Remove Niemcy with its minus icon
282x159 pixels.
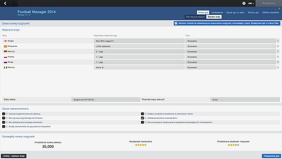[278, 52]
